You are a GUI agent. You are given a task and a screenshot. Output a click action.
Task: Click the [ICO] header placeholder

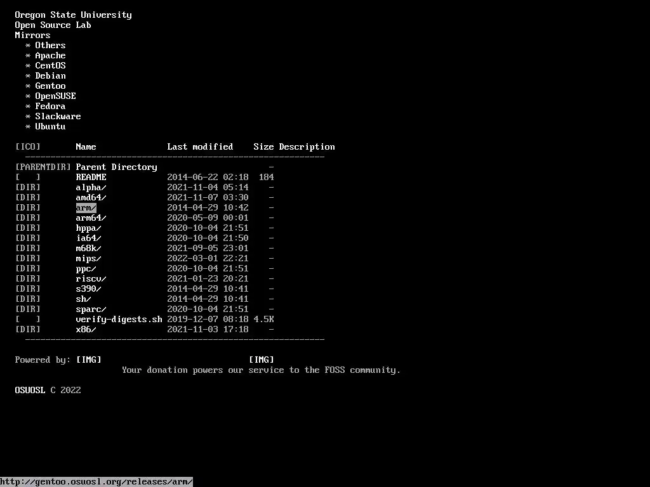click(x=28, y=146)
